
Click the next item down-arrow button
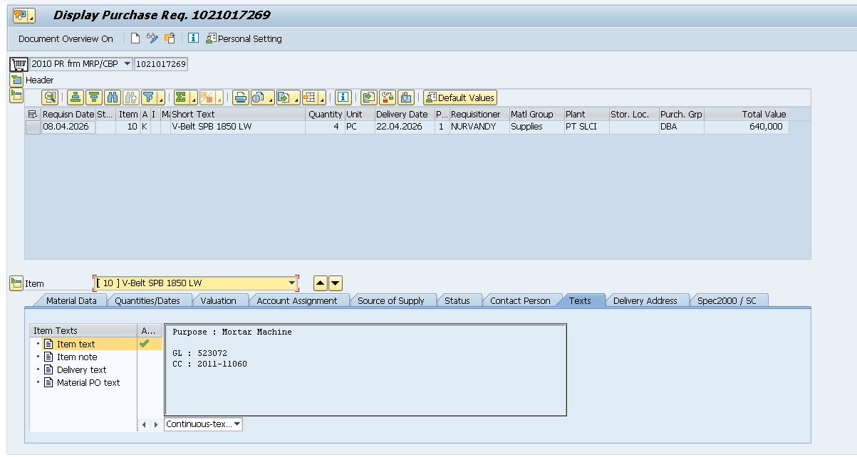pos(336,283)
